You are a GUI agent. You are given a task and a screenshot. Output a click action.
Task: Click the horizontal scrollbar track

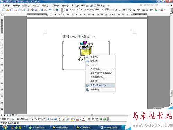(x=74, y=115)
